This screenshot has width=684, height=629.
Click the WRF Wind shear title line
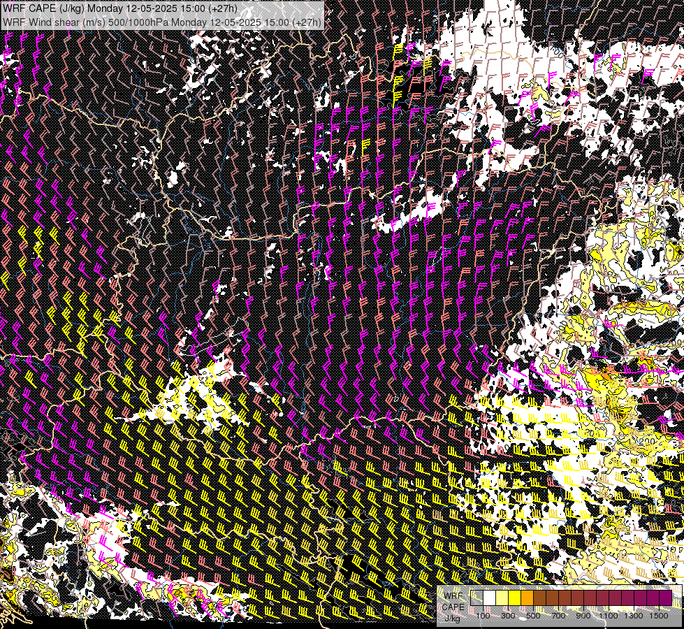[x=162, y=22]
